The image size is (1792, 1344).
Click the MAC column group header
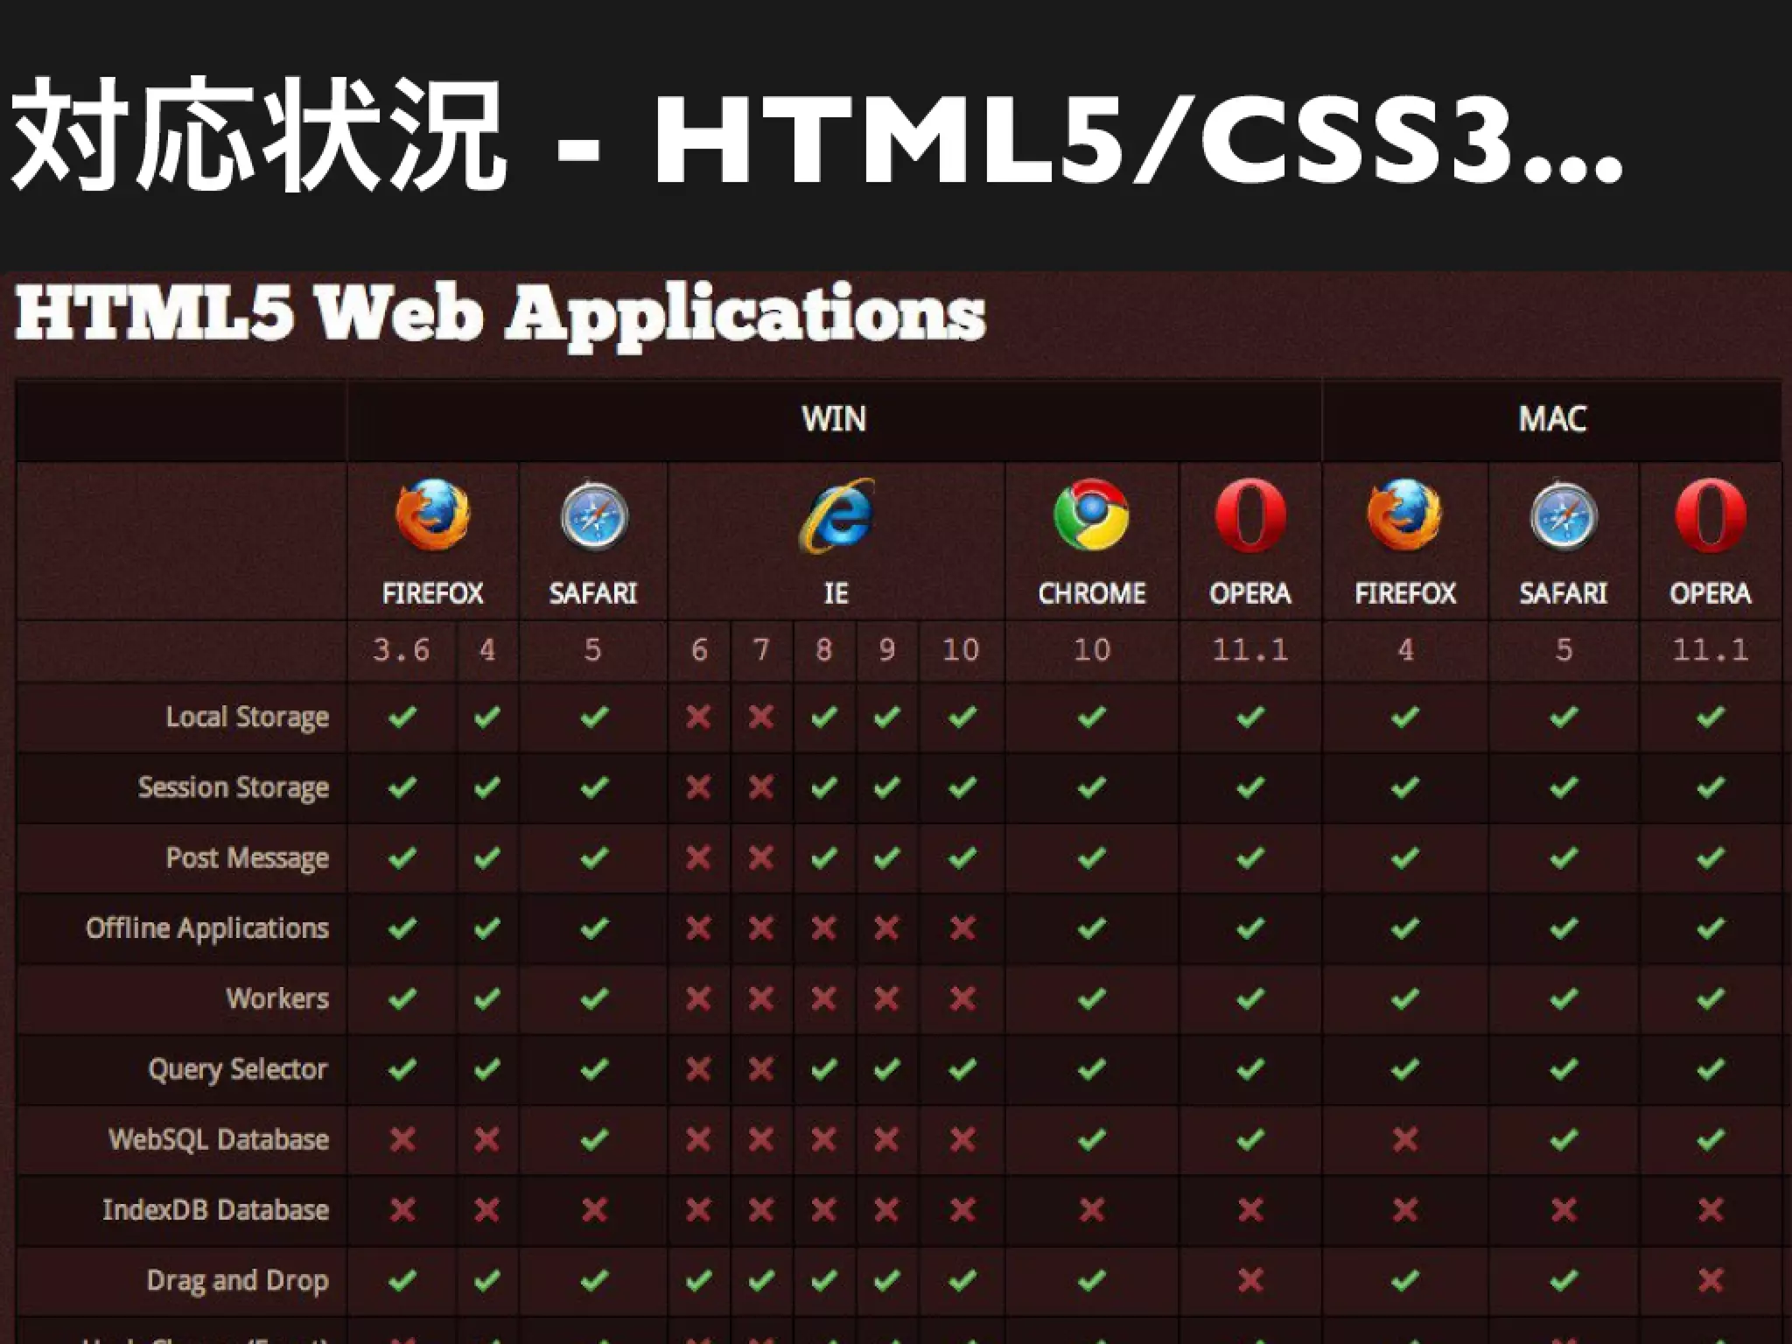coord(1552,419)
